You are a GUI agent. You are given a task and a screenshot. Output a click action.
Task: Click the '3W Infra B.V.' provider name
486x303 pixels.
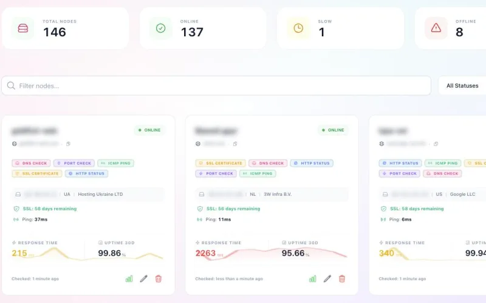point(278,194)
